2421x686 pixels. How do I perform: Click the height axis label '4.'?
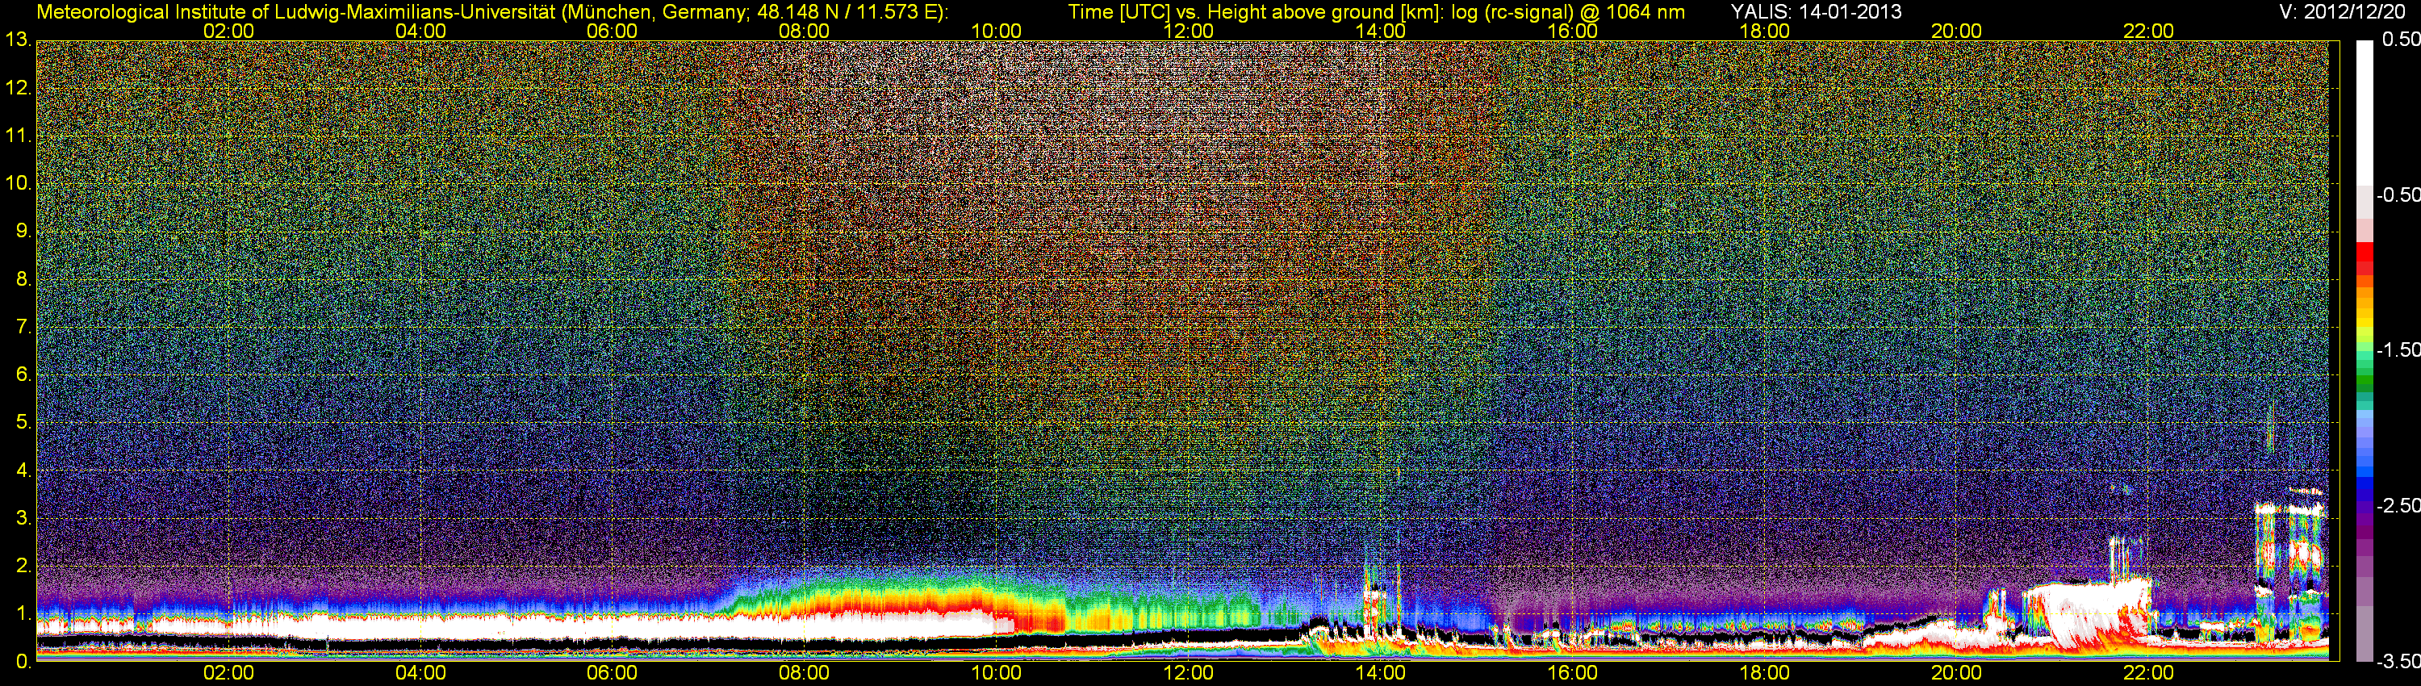(23, 471)
